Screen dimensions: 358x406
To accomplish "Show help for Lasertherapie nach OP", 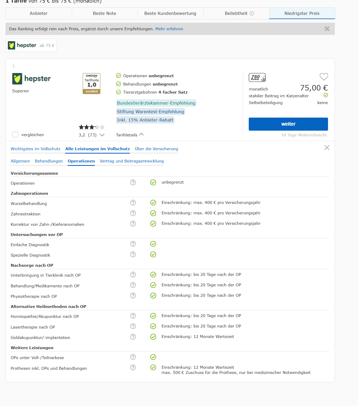I will pos(133,326).
